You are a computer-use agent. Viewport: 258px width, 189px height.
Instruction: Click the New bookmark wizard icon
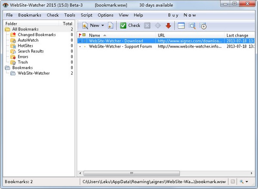(85, 26)
